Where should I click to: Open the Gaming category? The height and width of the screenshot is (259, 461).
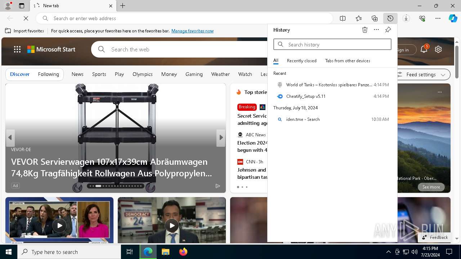click(194, 74)
